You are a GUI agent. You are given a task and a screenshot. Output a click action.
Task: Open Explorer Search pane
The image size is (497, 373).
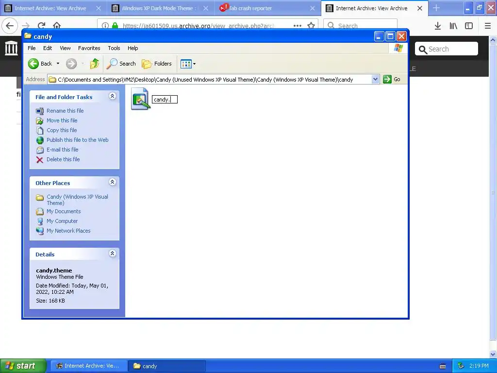(121, 64)
